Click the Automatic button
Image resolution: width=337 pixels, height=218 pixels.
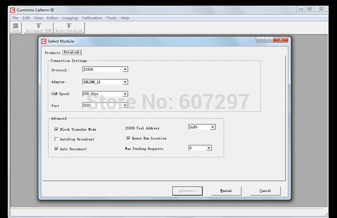point(187,191)
